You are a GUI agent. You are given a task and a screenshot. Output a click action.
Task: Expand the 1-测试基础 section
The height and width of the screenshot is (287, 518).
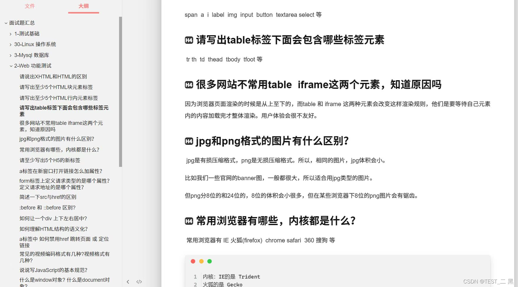point(11,33)
